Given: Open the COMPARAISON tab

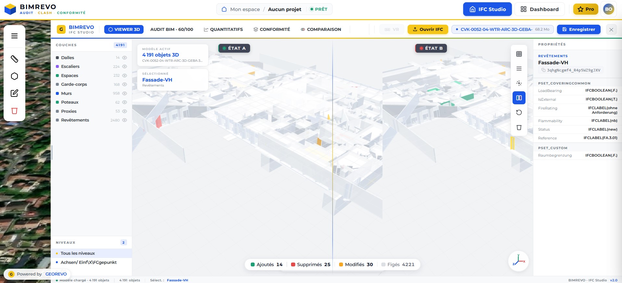Looking at the screenshot, I should tap(321, 29).
